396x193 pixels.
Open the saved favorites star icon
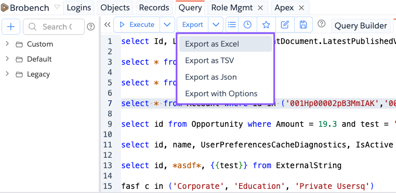(x=266, y=25)
